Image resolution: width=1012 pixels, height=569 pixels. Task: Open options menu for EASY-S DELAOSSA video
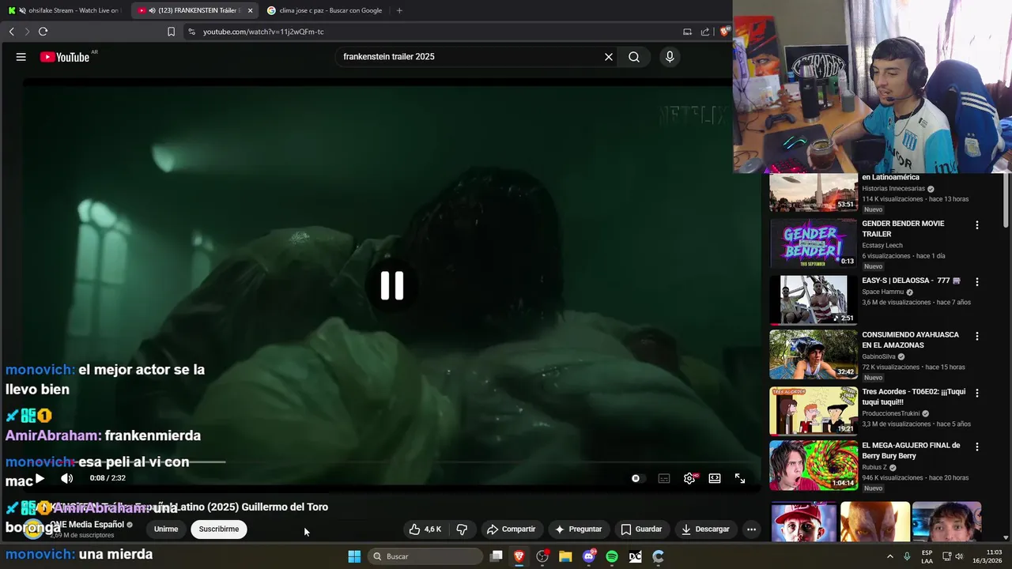(976, 282)
